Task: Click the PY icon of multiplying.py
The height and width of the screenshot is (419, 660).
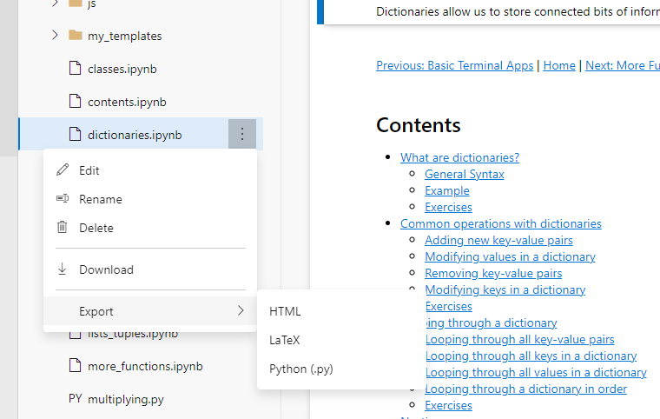Action: (x=75, y=398)
